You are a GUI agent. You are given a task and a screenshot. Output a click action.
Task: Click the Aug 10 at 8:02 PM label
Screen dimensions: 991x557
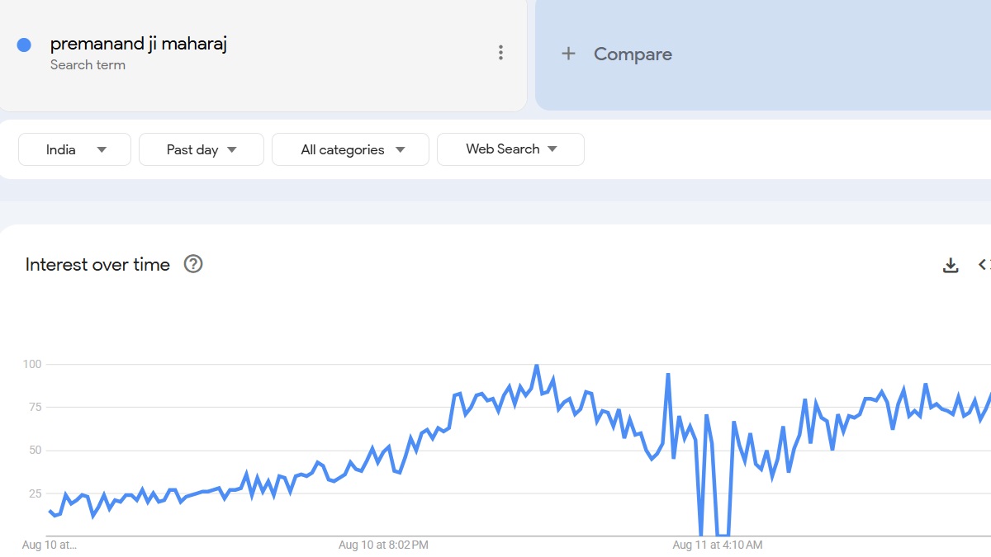[x=383, y=545]
